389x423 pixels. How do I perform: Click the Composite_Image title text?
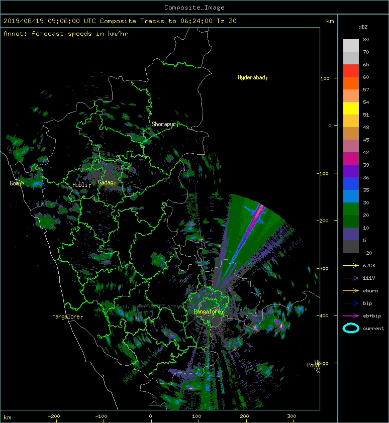point(194,8)
